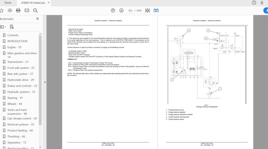The width and height of the screenshot is (268, 149).
Task: Open the Steering - 41 bookmark
Action: point(15,98)
